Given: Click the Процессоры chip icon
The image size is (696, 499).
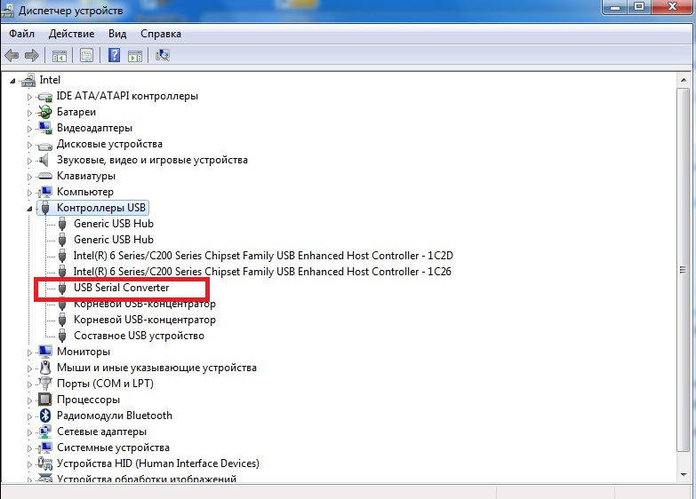Looking at the screenshot, I should (44, 400).
